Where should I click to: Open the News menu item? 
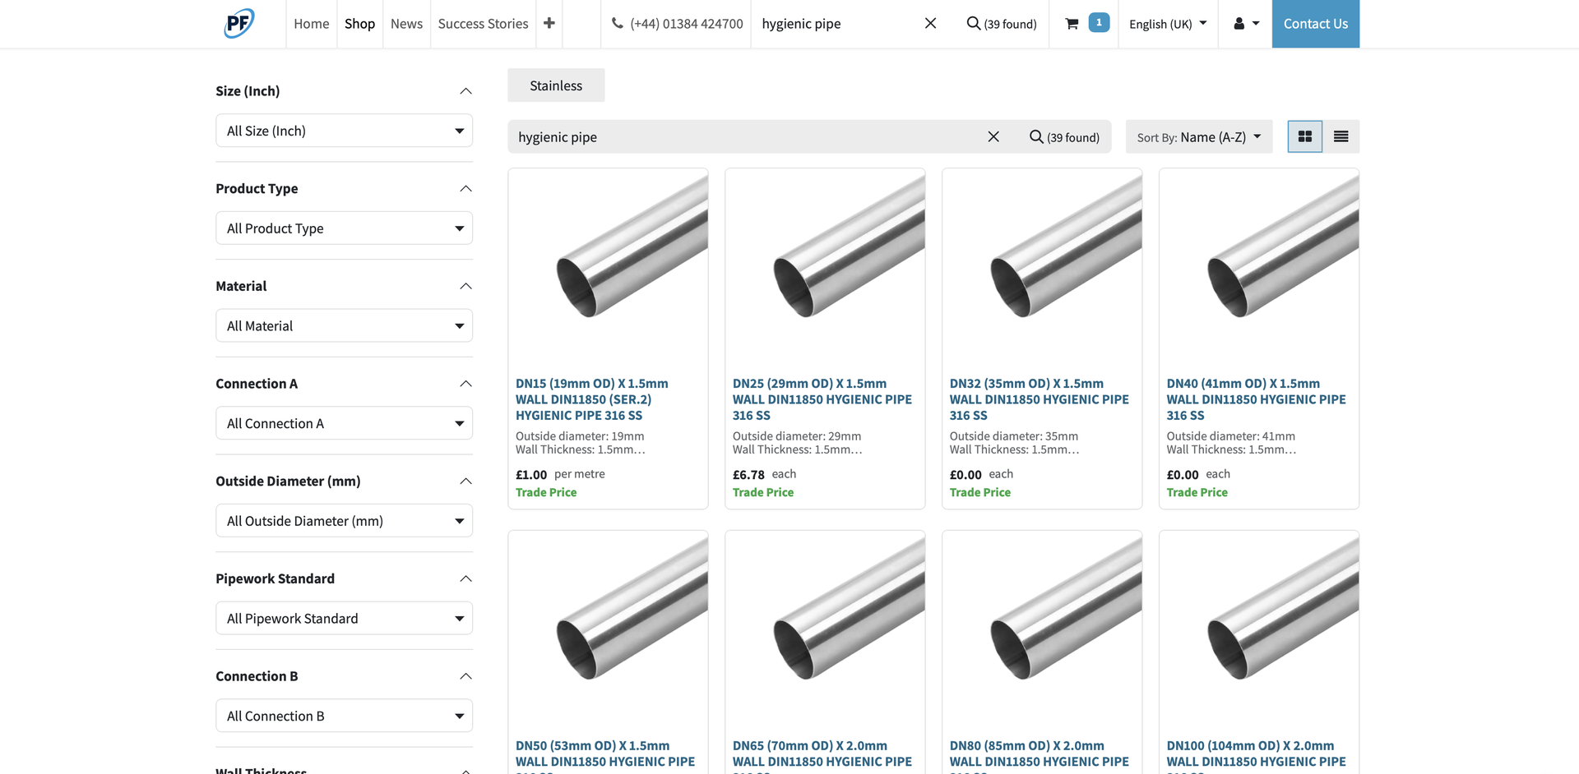click(406, 24)
